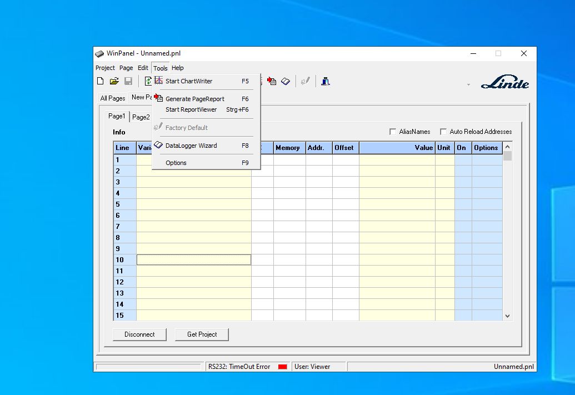Click the Unit cell in line 12
The height and width of the screenshot is (395, 575).
(445, 282)
